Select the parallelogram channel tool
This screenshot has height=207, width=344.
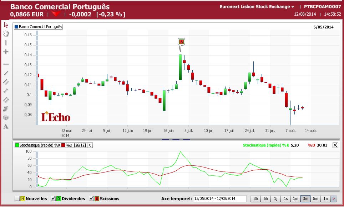(6, 100)
